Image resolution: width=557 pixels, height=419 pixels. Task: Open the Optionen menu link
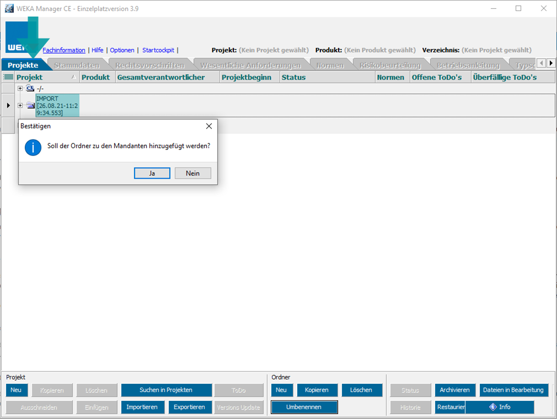coord(122,50)
